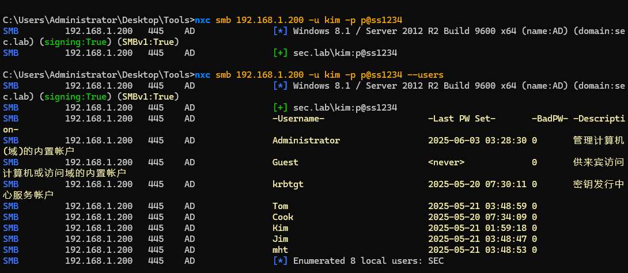
Task: Click the mht username entry
Action: [x=280, y=250]
